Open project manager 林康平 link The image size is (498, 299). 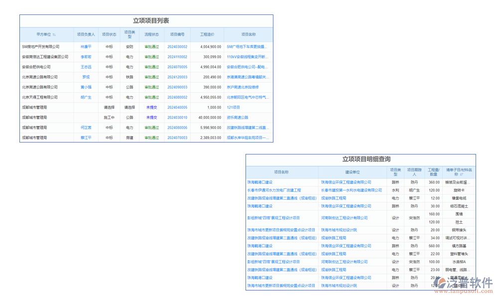[86, 47]
